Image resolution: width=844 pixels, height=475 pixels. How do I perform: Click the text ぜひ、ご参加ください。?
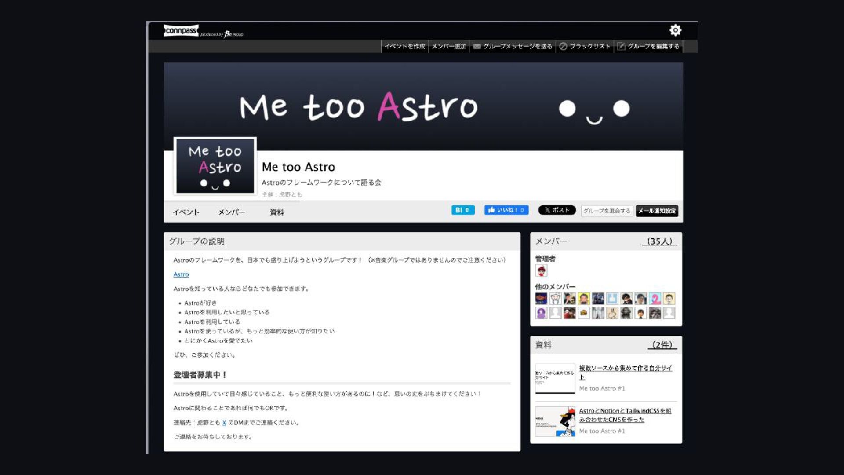206,355
